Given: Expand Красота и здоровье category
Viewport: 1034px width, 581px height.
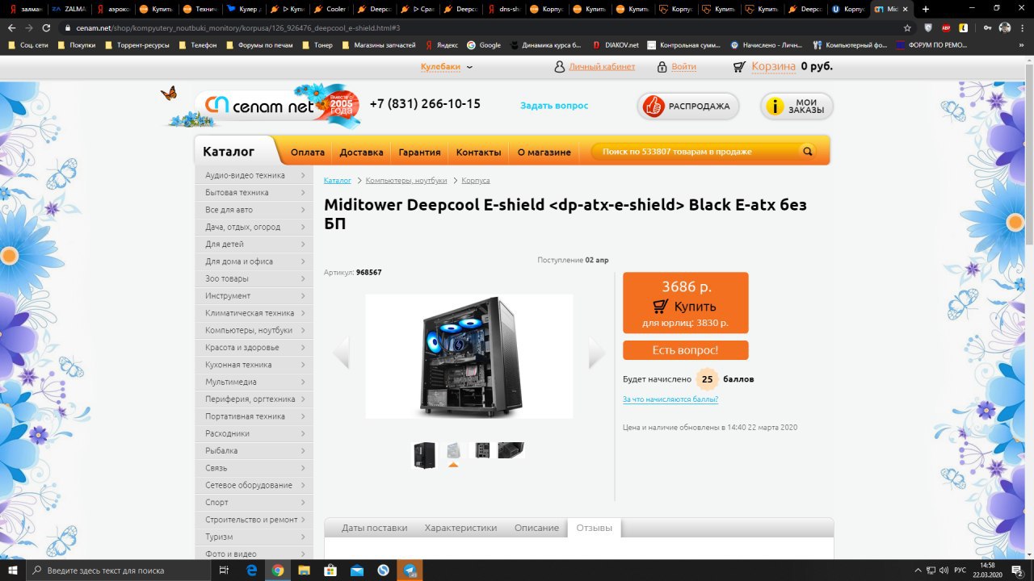Looking at the screenshot, I should click(x=254, y=347).
